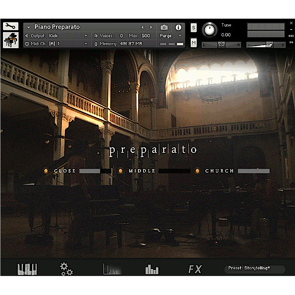Solo the instrument with S button
The image size is (295, 295).
[194, 28]
